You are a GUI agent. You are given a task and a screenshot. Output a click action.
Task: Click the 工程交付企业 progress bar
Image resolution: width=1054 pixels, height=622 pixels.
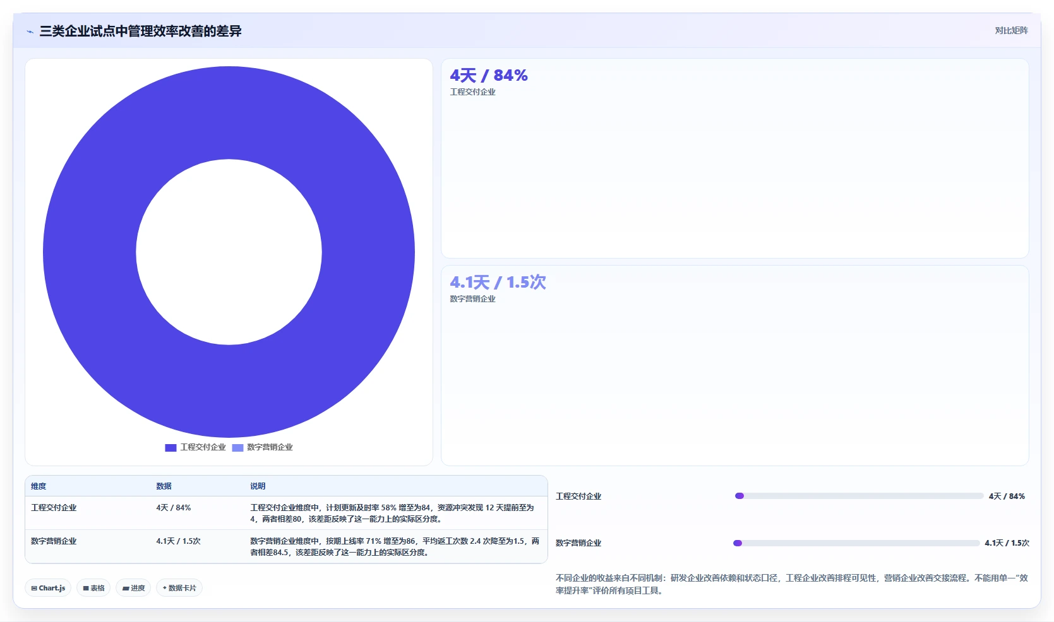tap(859, 496)
